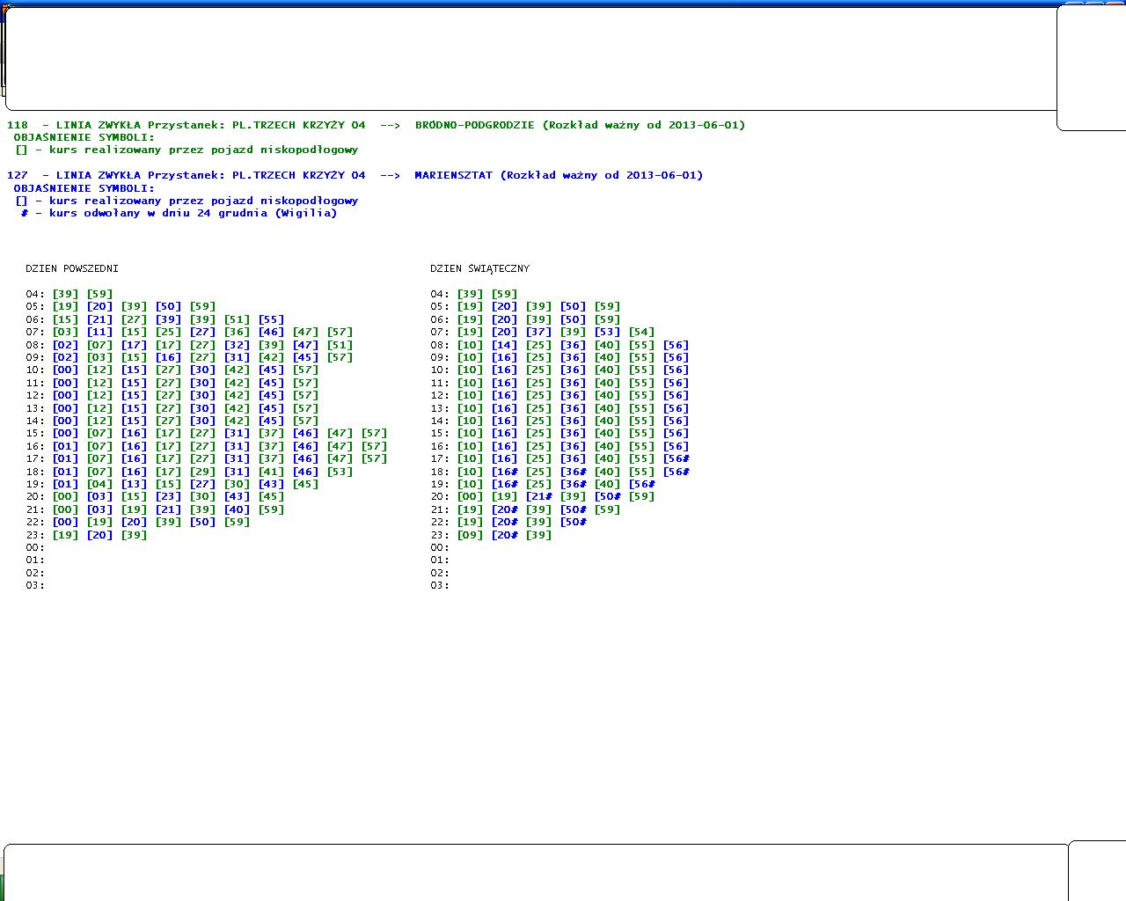Image resolution: width=1126 pixels, height=901 pixels.
Task: Click [50] in weekday 05 hour row
Action: [x=169, y=307]
